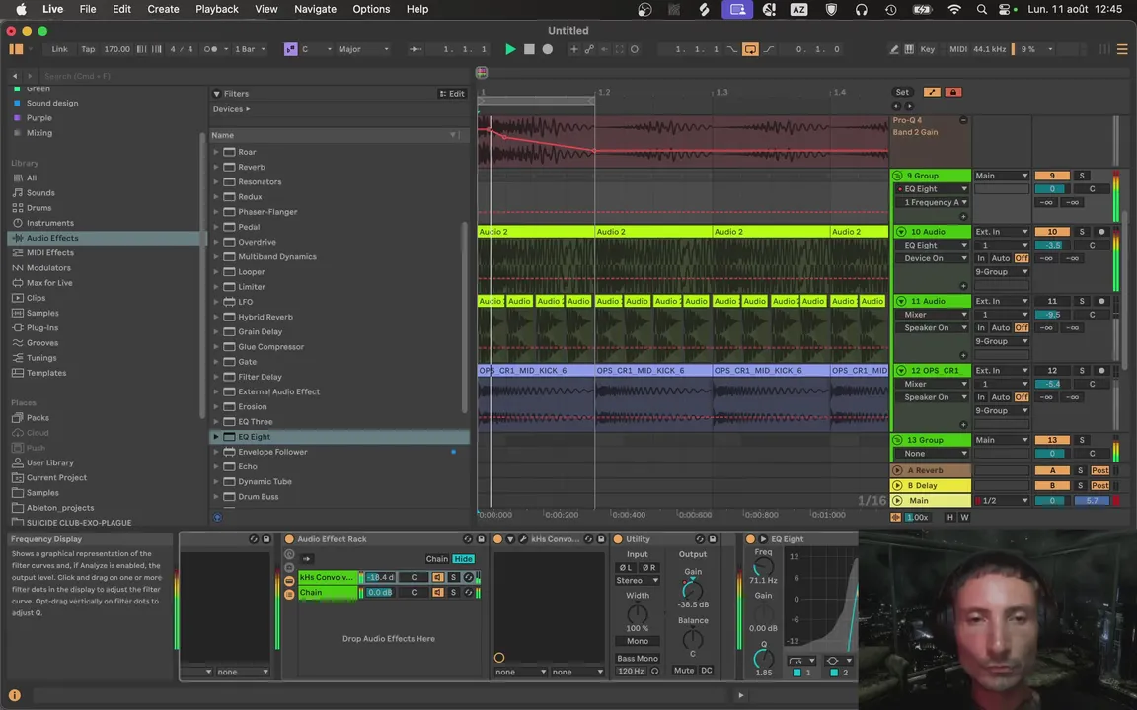
Task: Click the Session Record circle icon
Action: click(635, 49)
